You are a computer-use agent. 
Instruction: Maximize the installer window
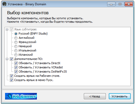pos(120,4)
